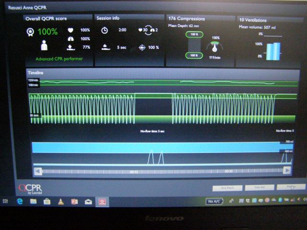This screenshot has width=307, height=230.
Task: Click the timeline scrollbar track
Action: 163,171
